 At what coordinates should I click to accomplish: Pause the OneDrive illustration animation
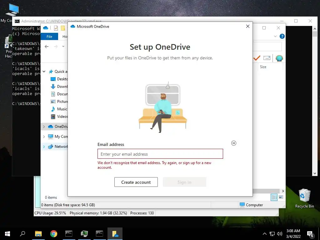click(234, 143)
